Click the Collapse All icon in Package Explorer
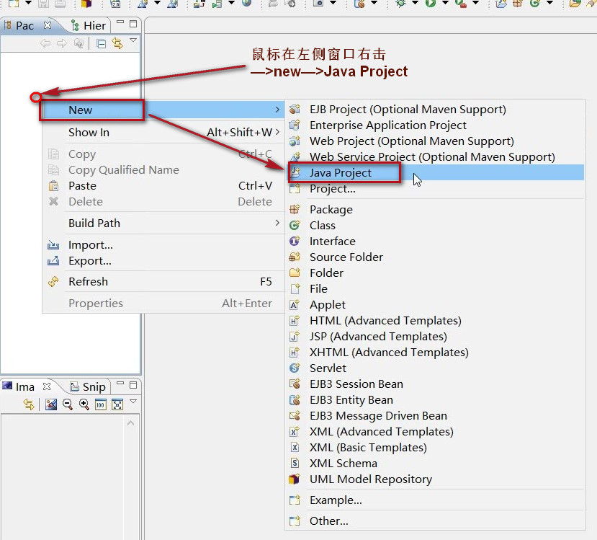 (x=101, y=43)
